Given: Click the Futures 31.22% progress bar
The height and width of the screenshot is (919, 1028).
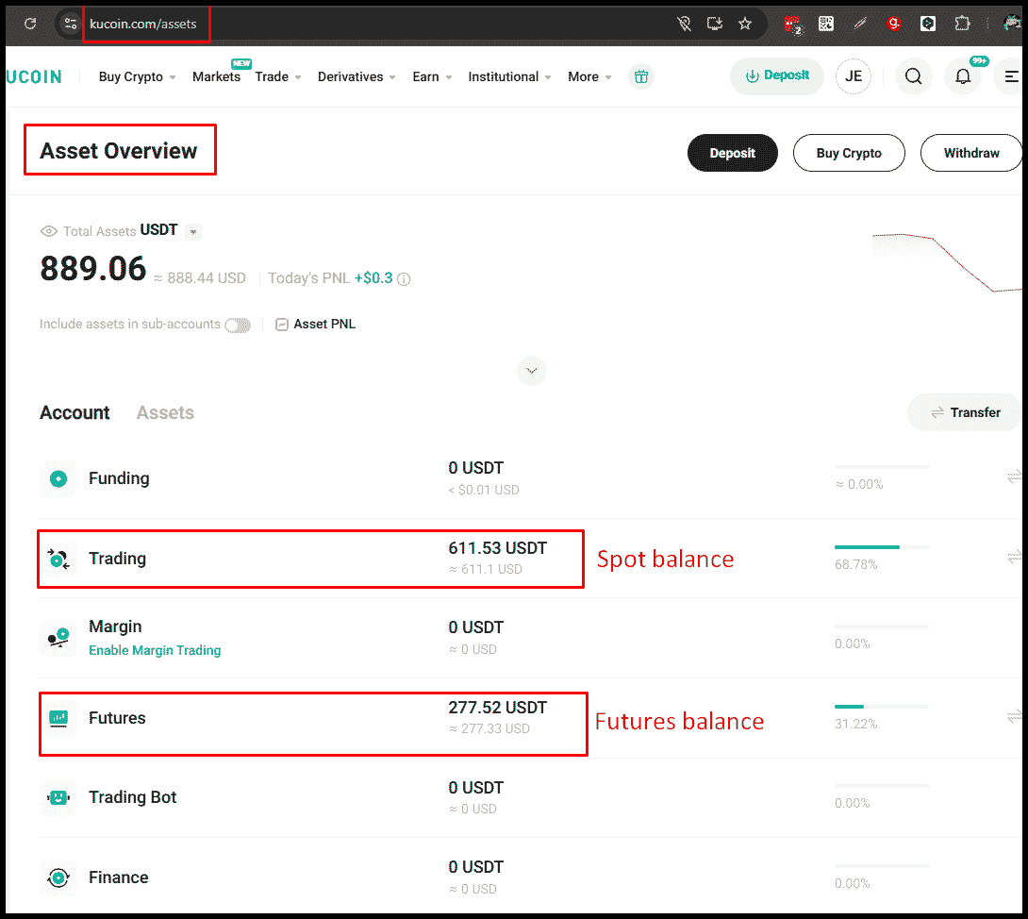Looking at the screenshot, I should point(881,707).
